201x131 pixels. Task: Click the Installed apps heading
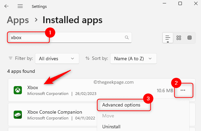pyautogui.click(x=72, y=20)
